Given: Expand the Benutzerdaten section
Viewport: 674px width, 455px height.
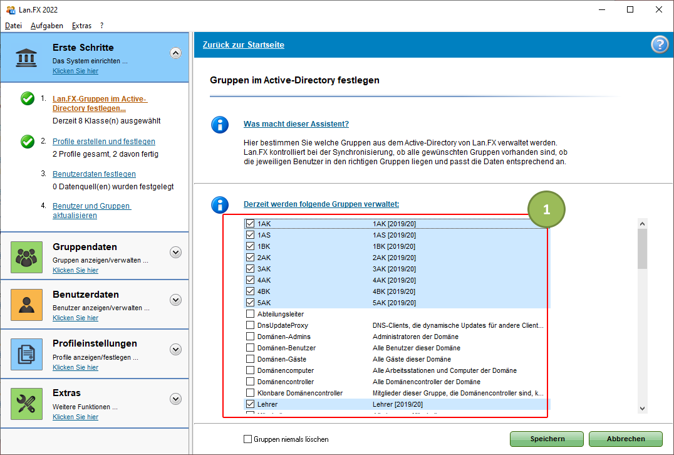Looking at the screenshot, I should (x=175, y=300).
